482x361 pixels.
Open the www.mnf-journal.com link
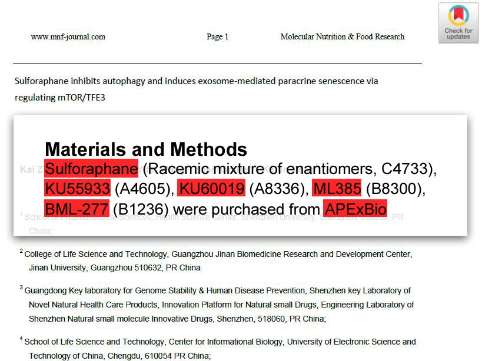point(68,36)
